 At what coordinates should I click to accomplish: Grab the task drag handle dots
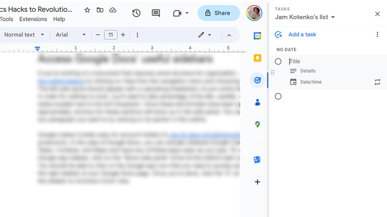pos(272,72)
